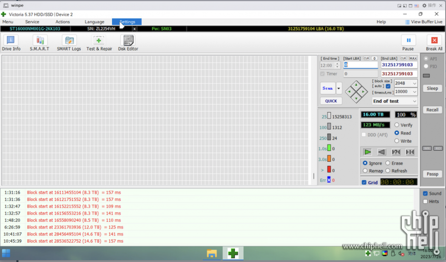Click the up arrow on the diamond pad
The image size is (446, 262).
pyautogui.click(x=356, y=85)
